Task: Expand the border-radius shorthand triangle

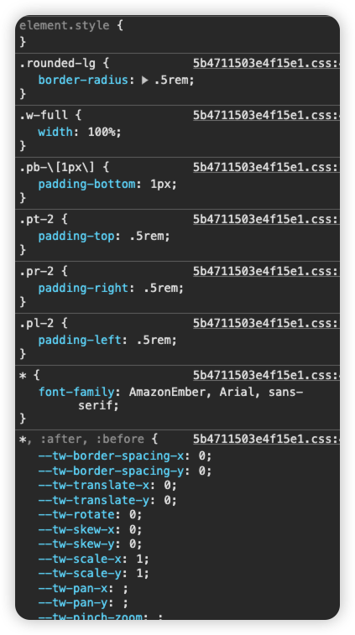Action: click(145, 81)
